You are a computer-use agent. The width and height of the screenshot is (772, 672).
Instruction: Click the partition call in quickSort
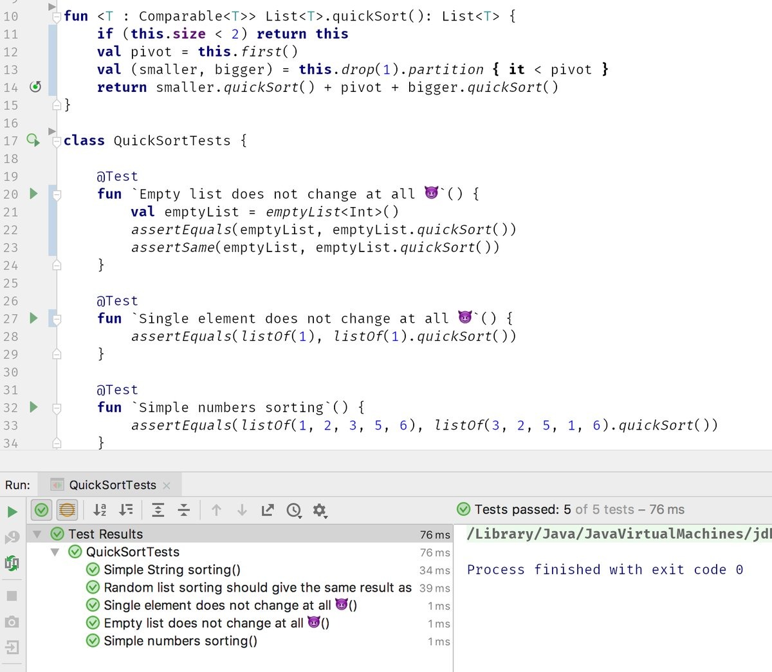tap(446, 69)
